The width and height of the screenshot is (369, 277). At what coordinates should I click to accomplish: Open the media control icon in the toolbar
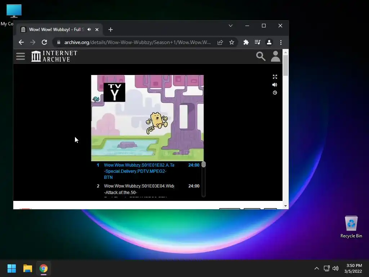tap(257, 43)
